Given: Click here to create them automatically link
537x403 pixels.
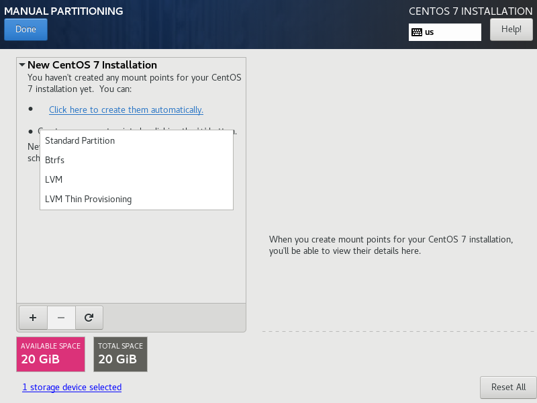Looking at the screenshot, I should coord(126,109).
